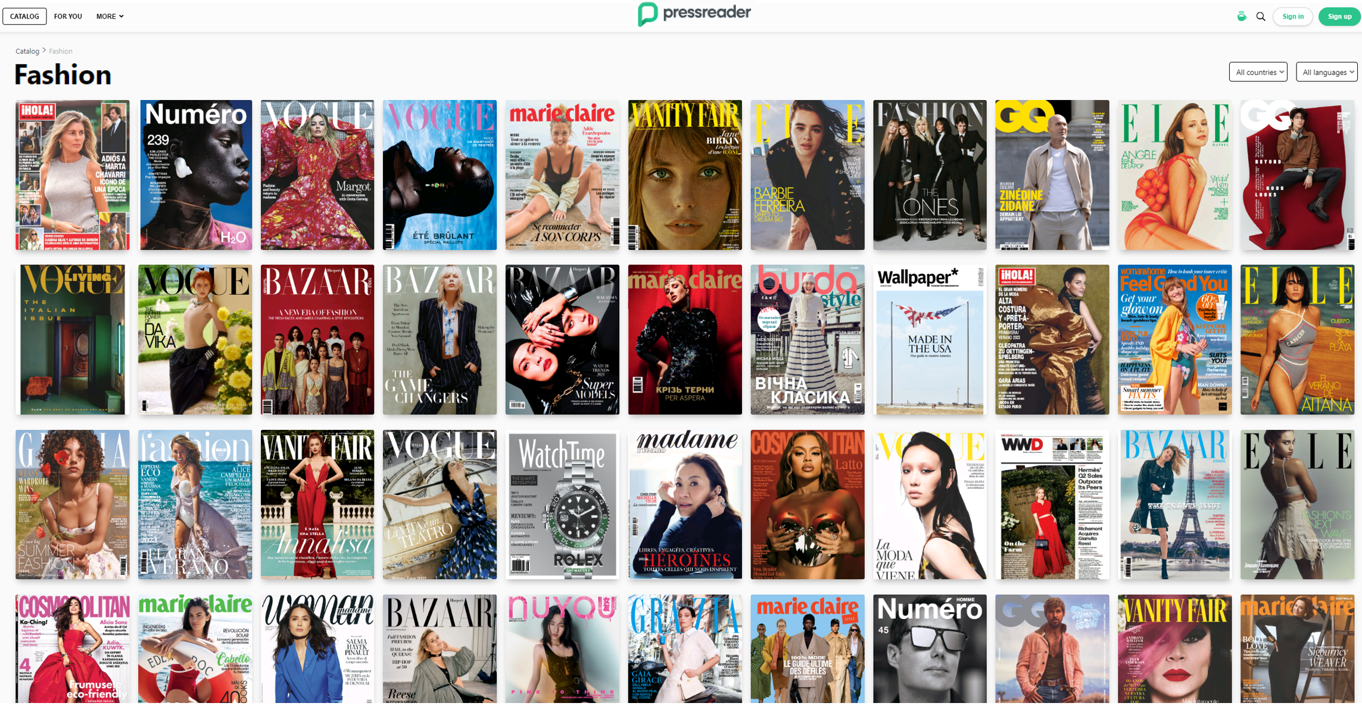The image size is (1362, 706).
Task: Open Marie Claire Guide des Défilés cover
Action: click(x=808, y=649)
